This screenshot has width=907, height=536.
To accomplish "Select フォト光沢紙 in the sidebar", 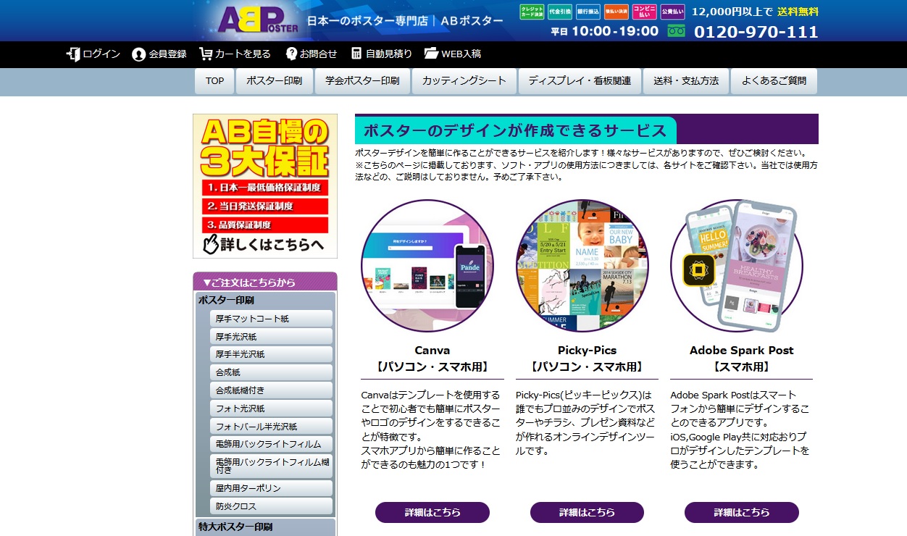I will pyautogui.click(x=271, y=409).
